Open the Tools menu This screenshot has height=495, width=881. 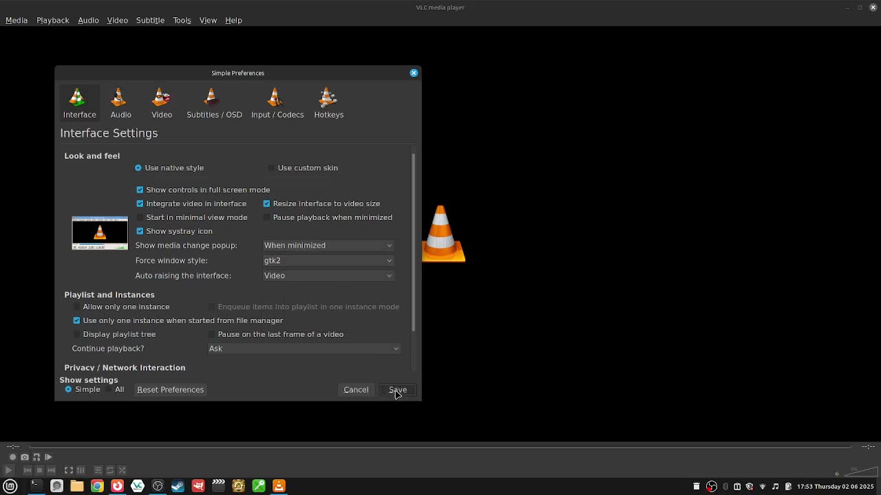tap(182, 20)
